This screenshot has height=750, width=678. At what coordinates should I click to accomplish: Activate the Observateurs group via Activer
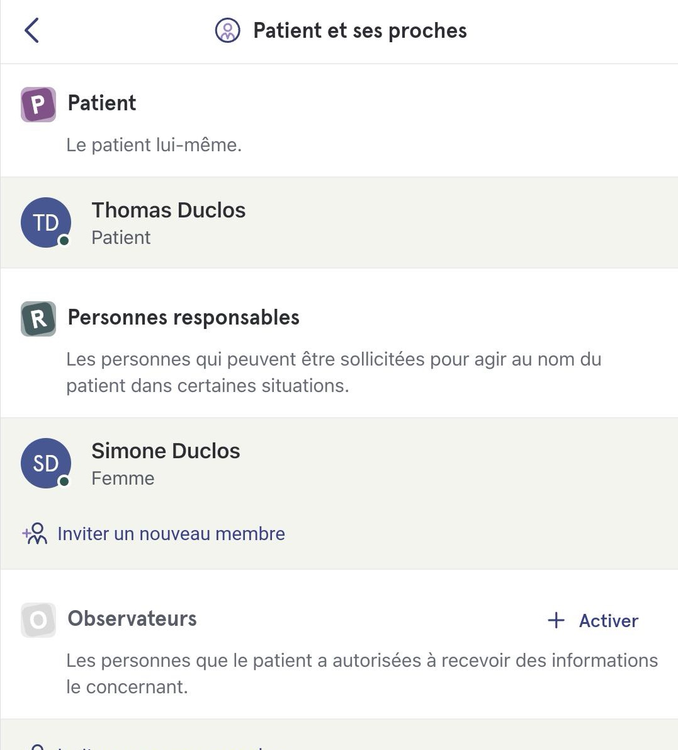point(593,620)
